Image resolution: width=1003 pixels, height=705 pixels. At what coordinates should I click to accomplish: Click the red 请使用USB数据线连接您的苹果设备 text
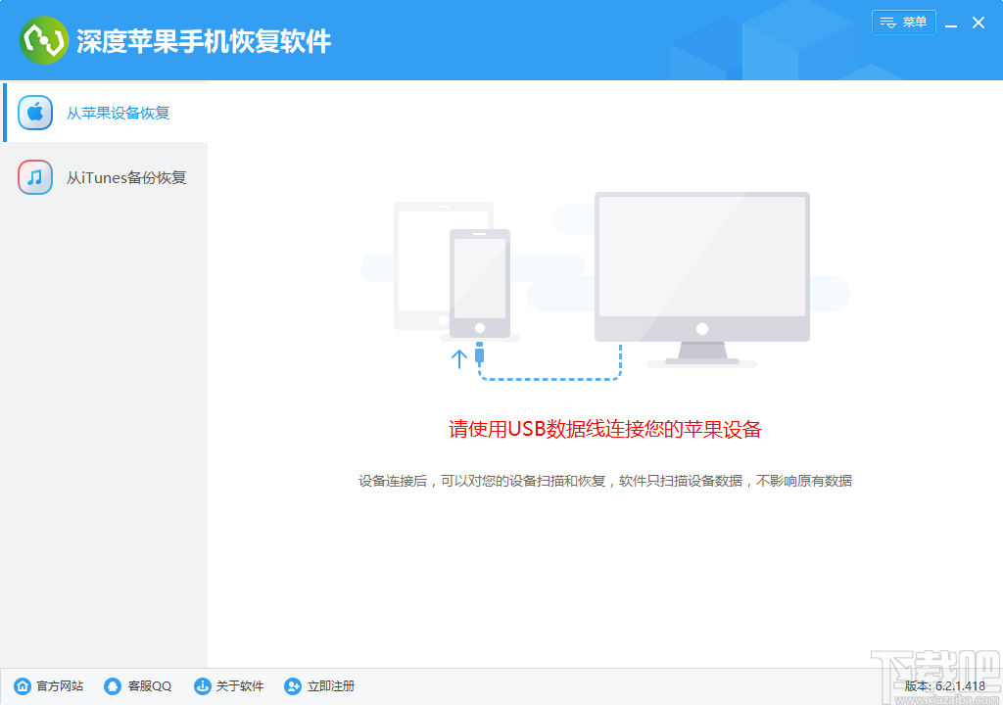click(x=605, y=429)
